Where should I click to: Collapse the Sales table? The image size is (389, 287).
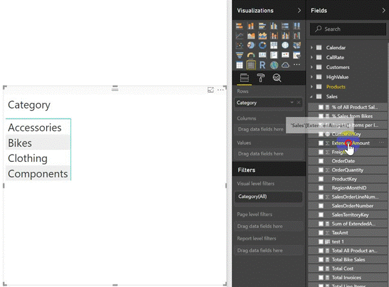311,96
